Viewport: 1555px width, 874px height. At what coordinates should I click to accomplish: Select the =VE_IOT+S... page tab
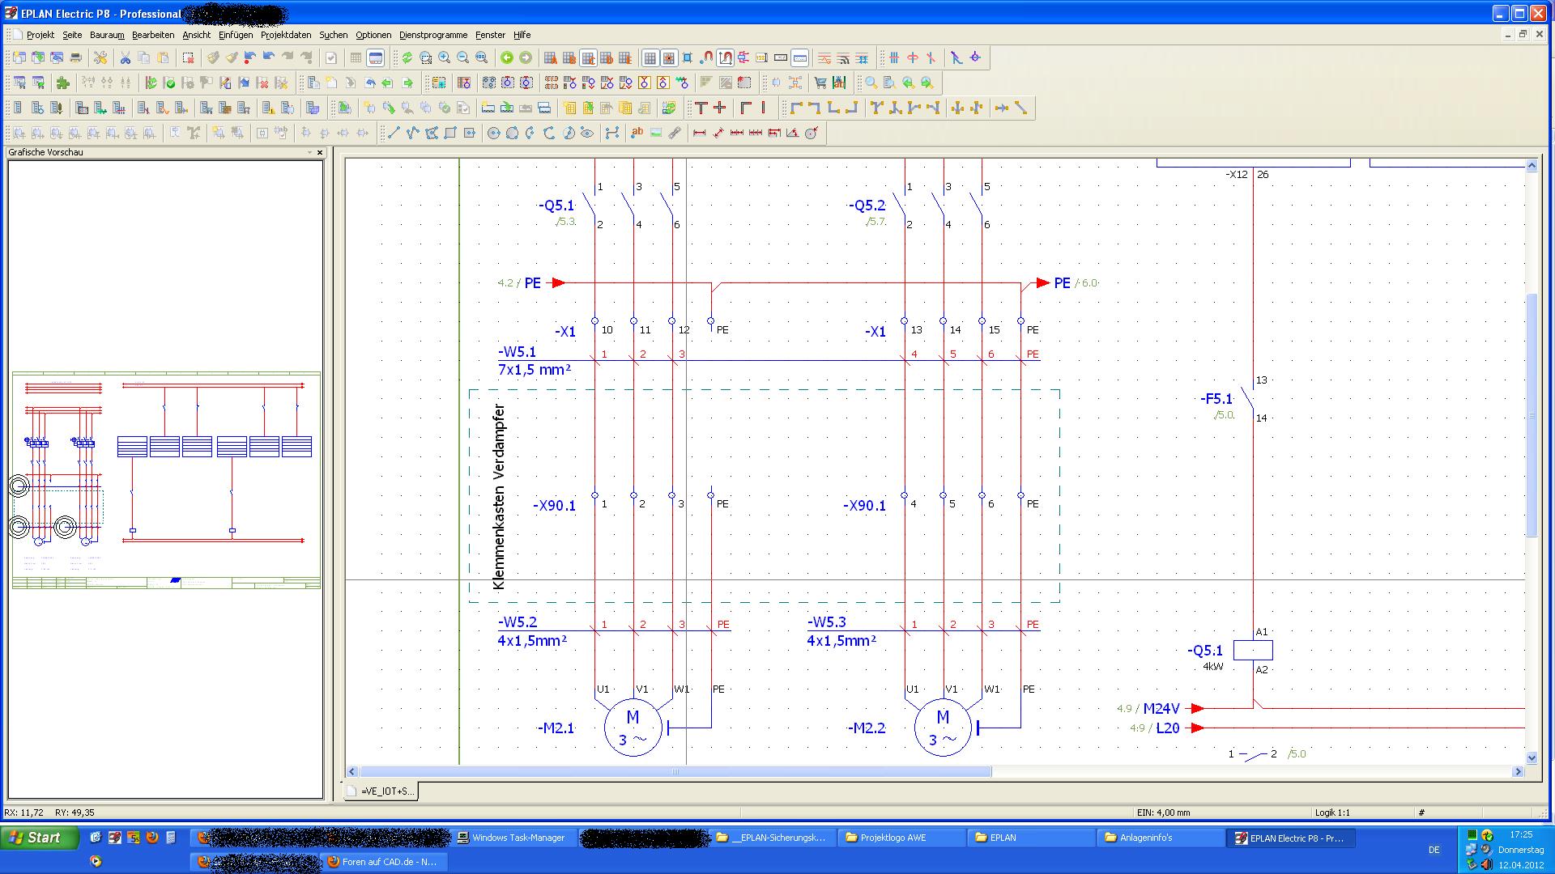tap(381, 791)
